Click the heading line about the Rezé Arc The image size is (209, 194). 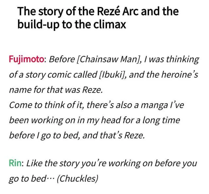pos(98,11)
